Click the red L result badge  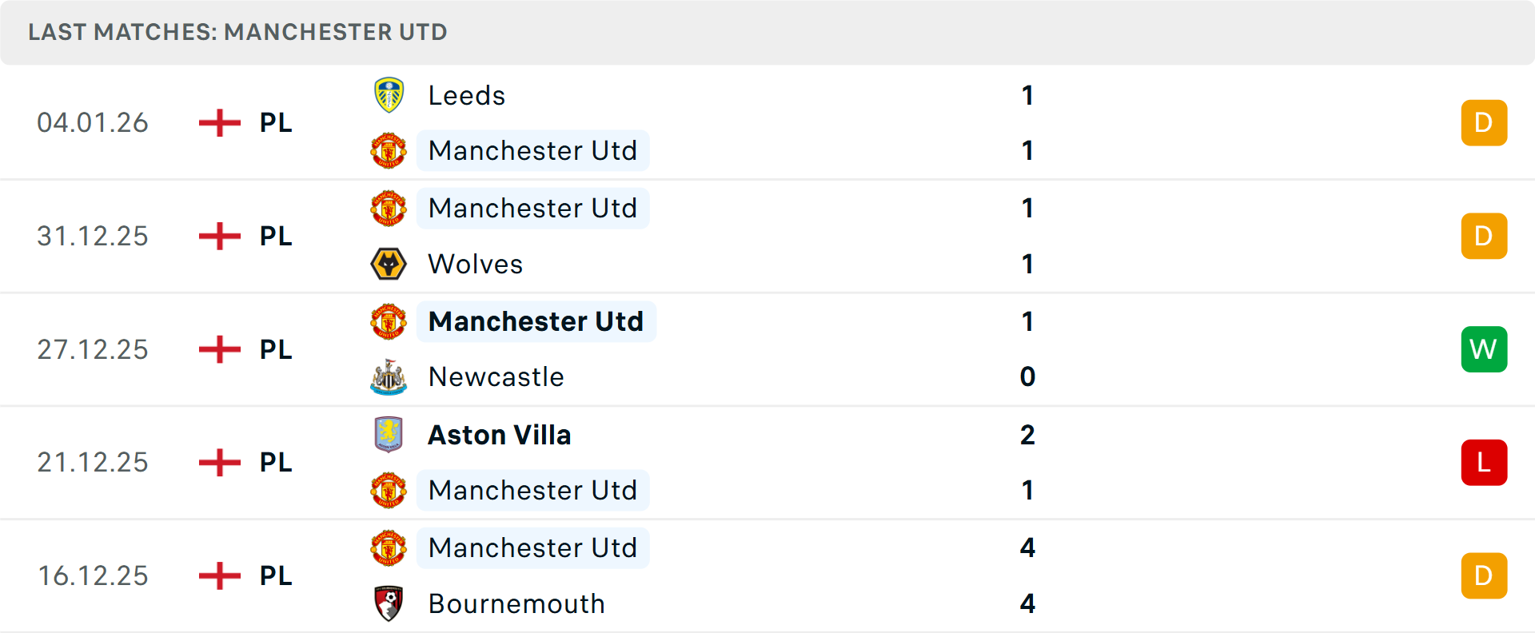point(1484,462)
